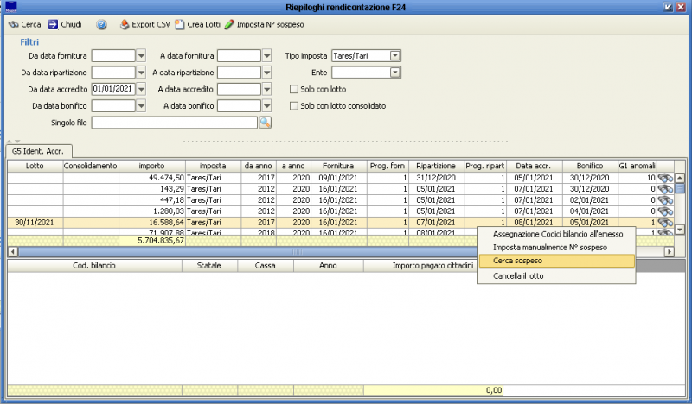Click into the Singolo file text field

tap(174, 123)
